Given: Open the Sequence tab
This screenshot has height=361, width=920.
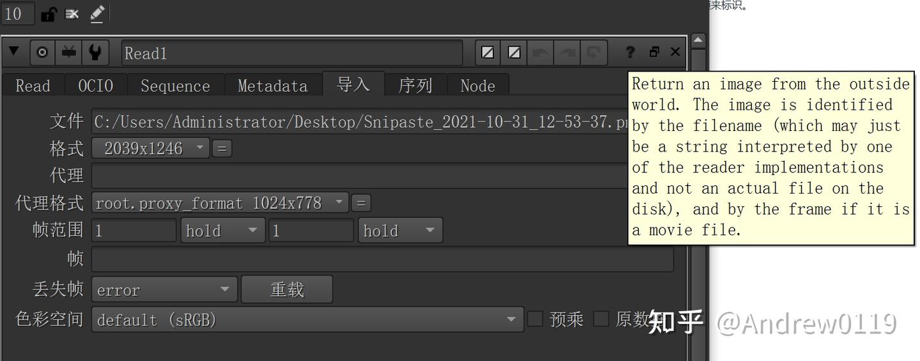Looking at the screenshot, I should [x=176, y=86].
